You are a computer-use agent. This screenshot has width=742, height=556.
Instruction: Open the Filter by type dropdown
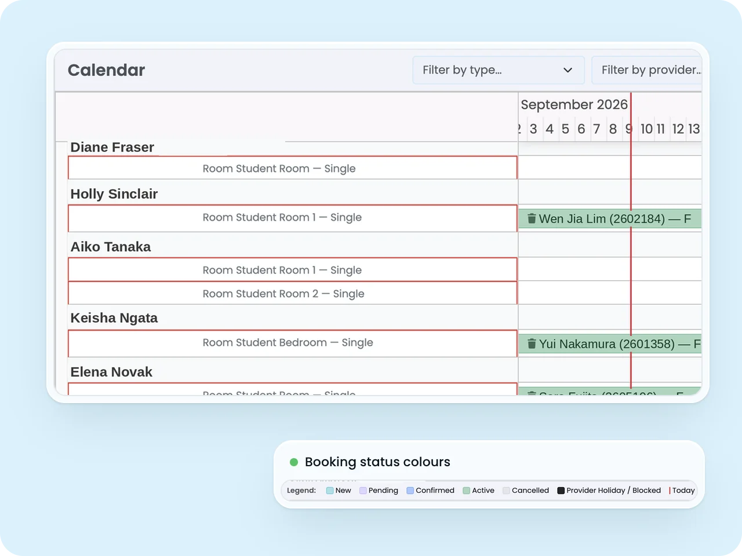click(499, 70)
